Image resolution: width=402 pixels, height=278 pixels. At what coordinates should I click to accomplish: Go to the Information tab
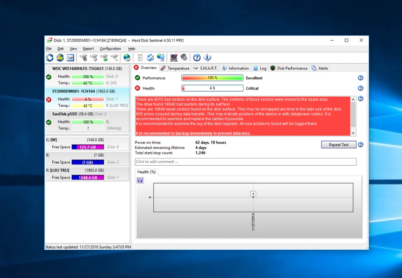tap(235, 68)
